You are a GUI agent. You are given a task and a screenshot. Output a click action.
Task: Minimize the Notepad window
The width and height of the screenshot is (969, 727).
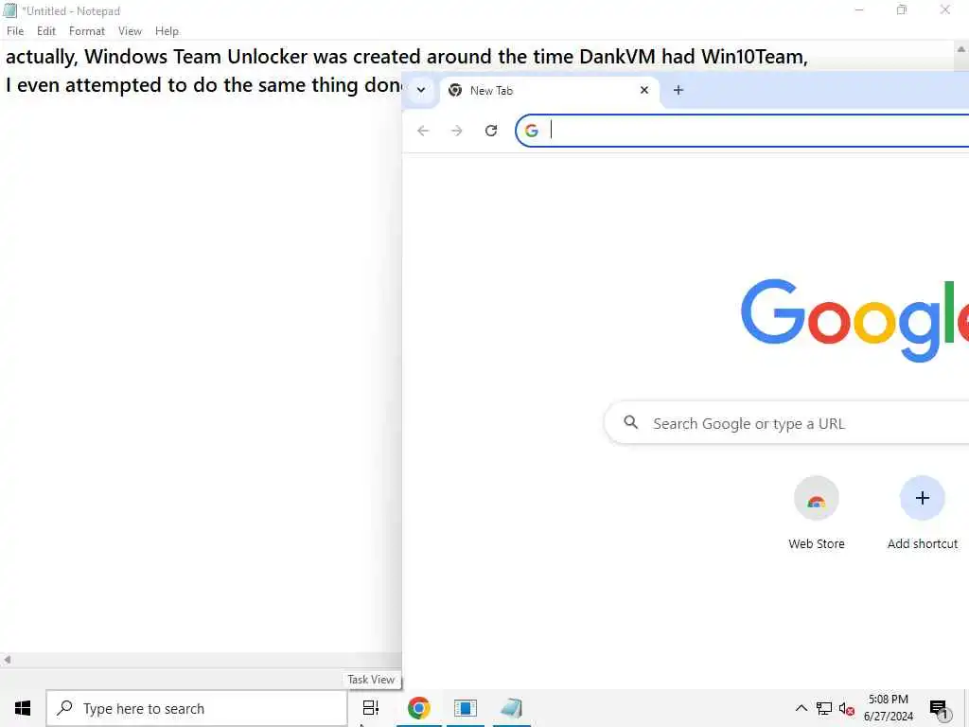pos(859,9)
